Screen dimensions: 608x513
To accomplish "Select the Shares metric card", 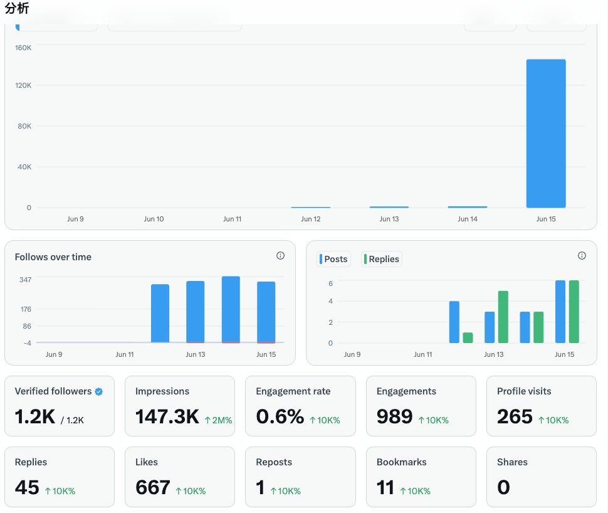I will click(x=542, y=477).
